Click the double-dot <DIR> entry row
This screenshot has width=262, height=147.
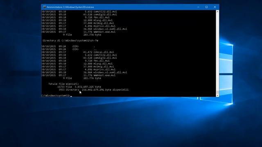[69, 49]
